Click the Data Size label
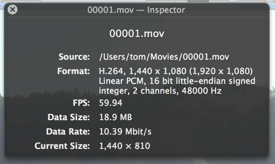 tap(68, 117)
